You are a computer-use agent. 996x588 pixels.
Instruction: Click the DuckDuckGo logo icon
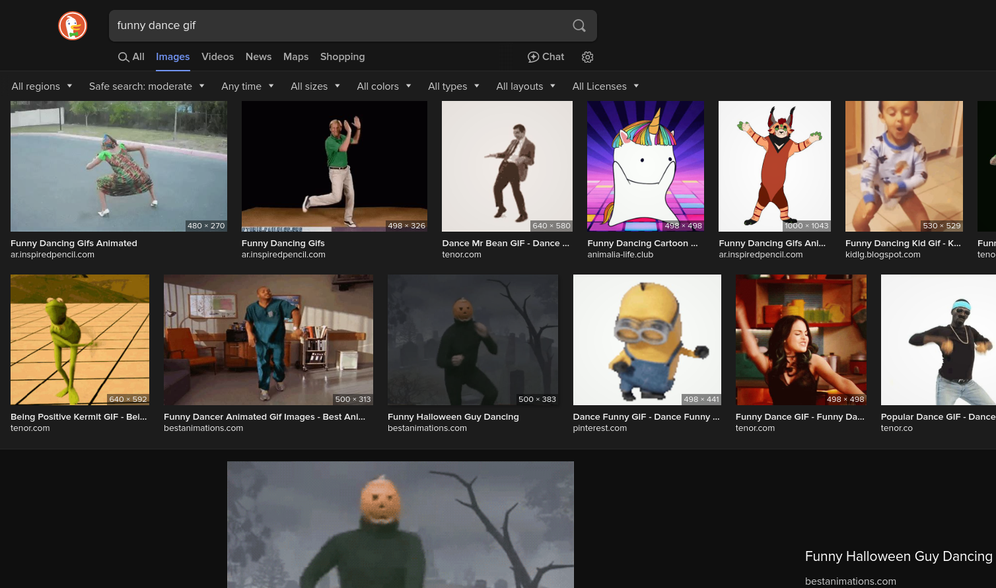(x=73, y=26)
